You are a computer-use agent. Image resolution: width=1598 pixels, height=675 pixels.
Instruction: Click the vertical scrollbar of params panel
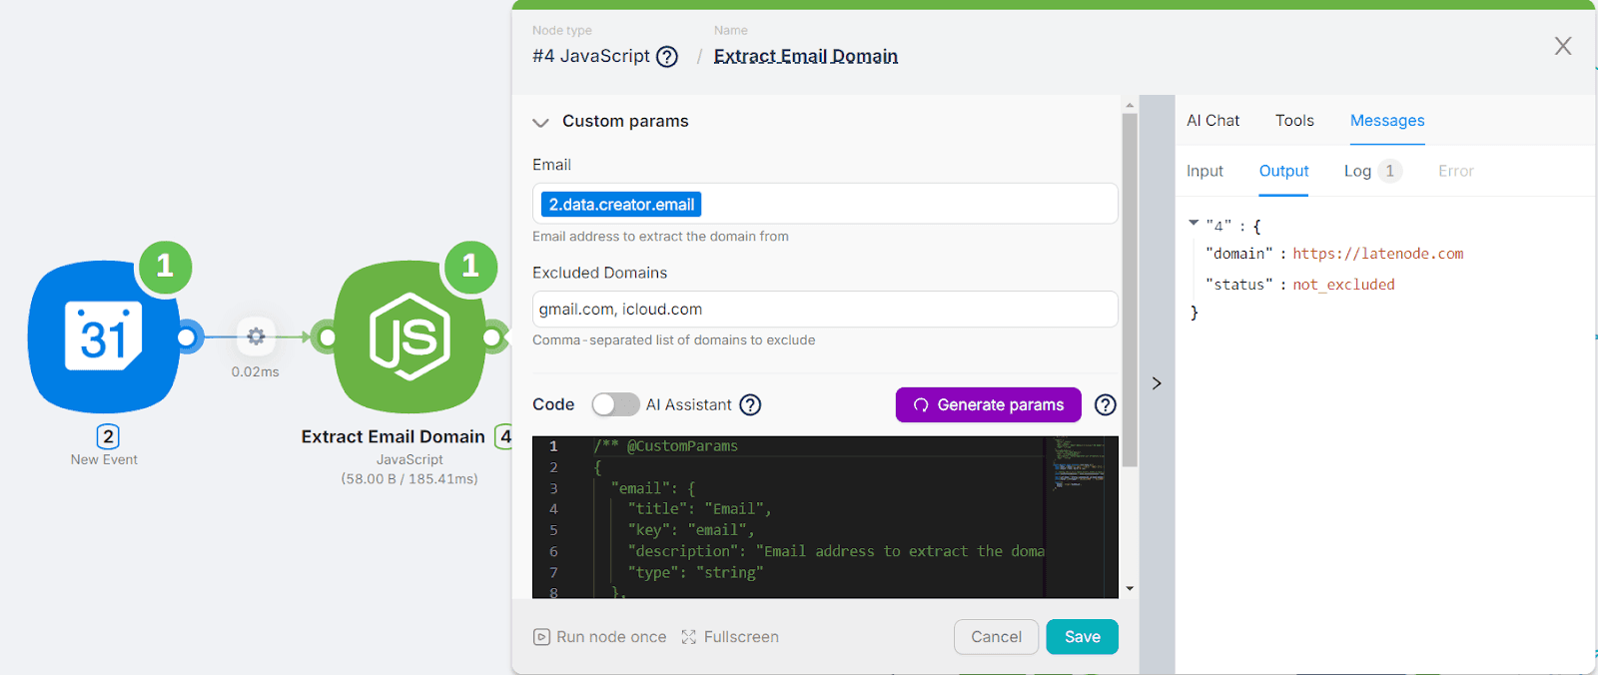point(1130,290)
